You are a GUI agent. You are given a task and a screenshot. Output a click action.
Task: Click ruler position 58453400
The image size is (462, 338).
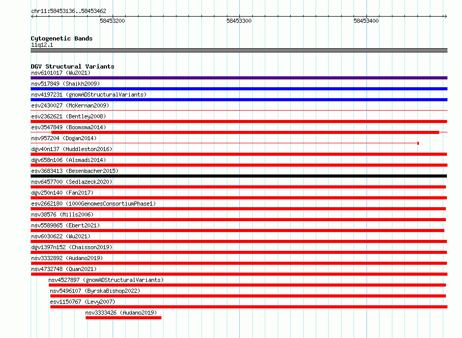point(366,21)
